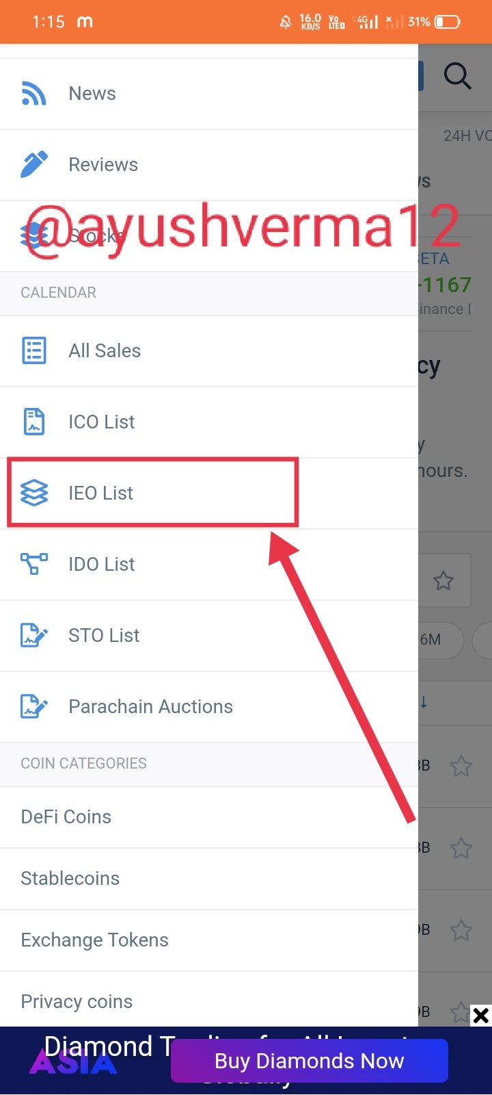Toggle the boxed favorite star button
This screenshot has height=1095, width=492.
point(444,581)
